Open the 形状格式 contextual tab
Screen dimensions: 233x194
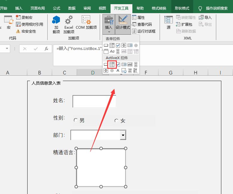pos(182,8)
